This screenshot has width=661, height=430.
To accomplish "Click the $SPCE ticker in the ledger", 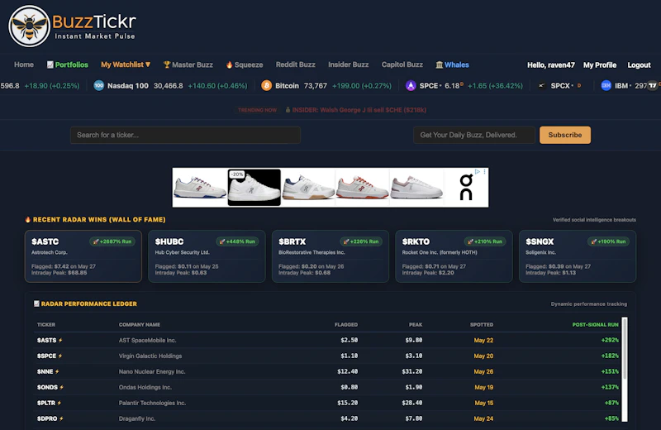I will 46,356.
